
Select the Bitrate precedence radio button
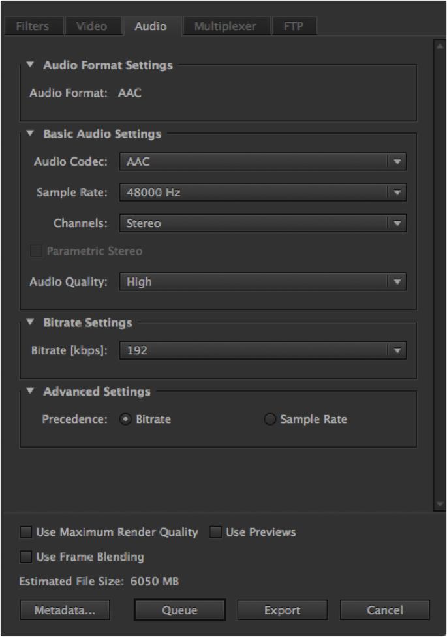(126, 420)
